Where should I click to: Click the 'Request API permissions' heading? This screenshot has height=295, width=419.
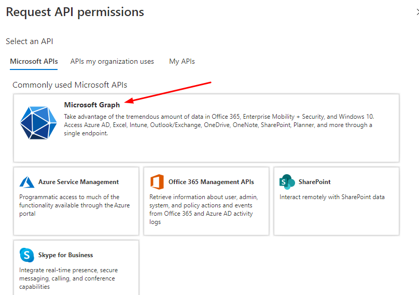(75, 12)
